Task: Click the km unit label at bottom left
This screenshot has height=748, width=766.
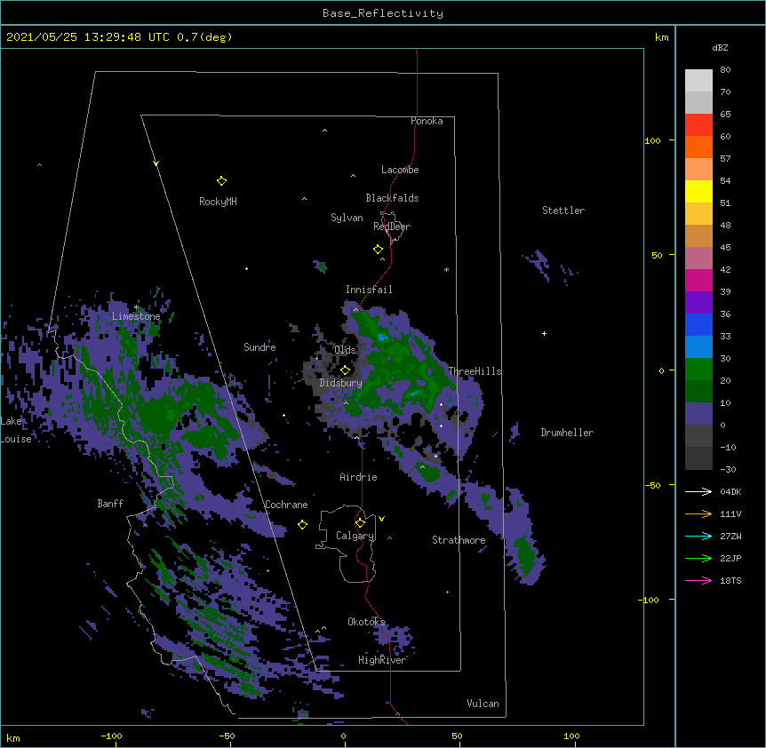Action: click(x=13, y=738)
